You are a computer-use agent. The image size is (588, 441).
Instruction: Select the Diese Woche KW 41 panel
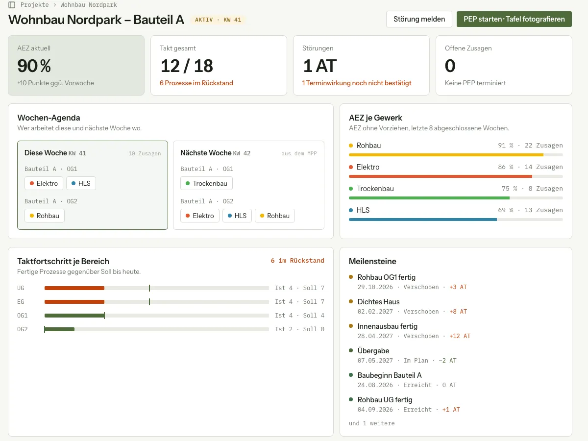point(93,185)
